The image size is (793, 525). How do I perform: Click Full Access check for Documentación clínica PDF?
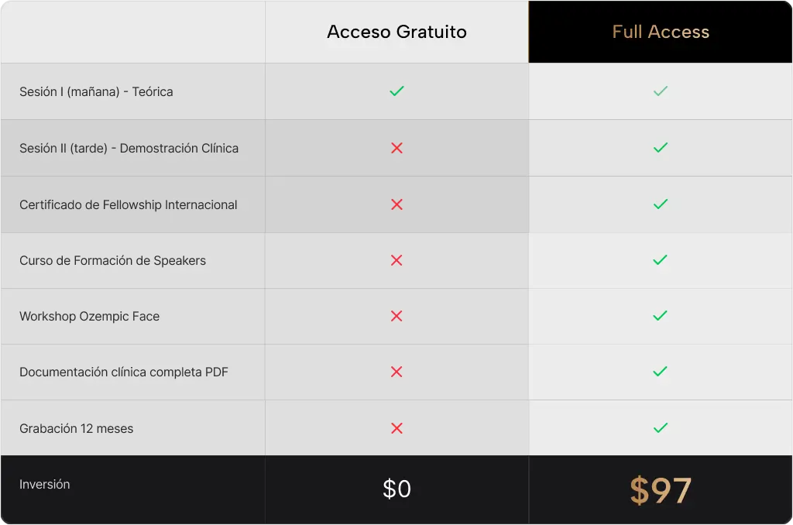(660, 372)
